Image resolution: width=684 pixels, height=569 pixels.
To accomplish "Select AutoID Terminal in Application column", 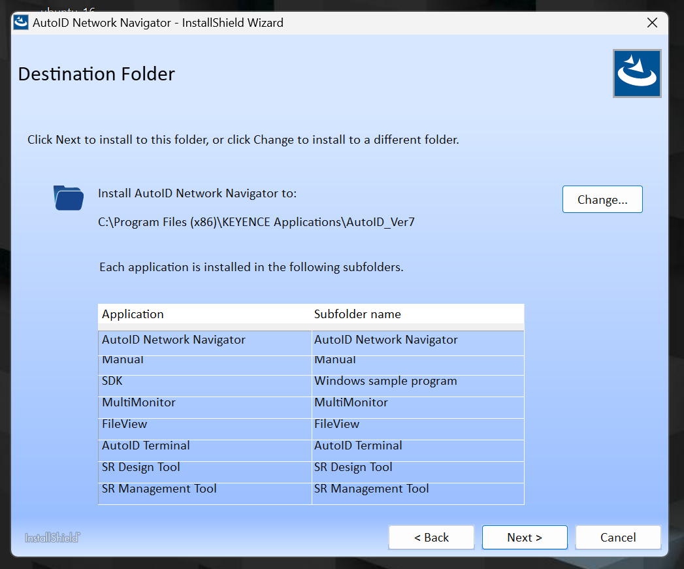I will [x=205, y=450].
